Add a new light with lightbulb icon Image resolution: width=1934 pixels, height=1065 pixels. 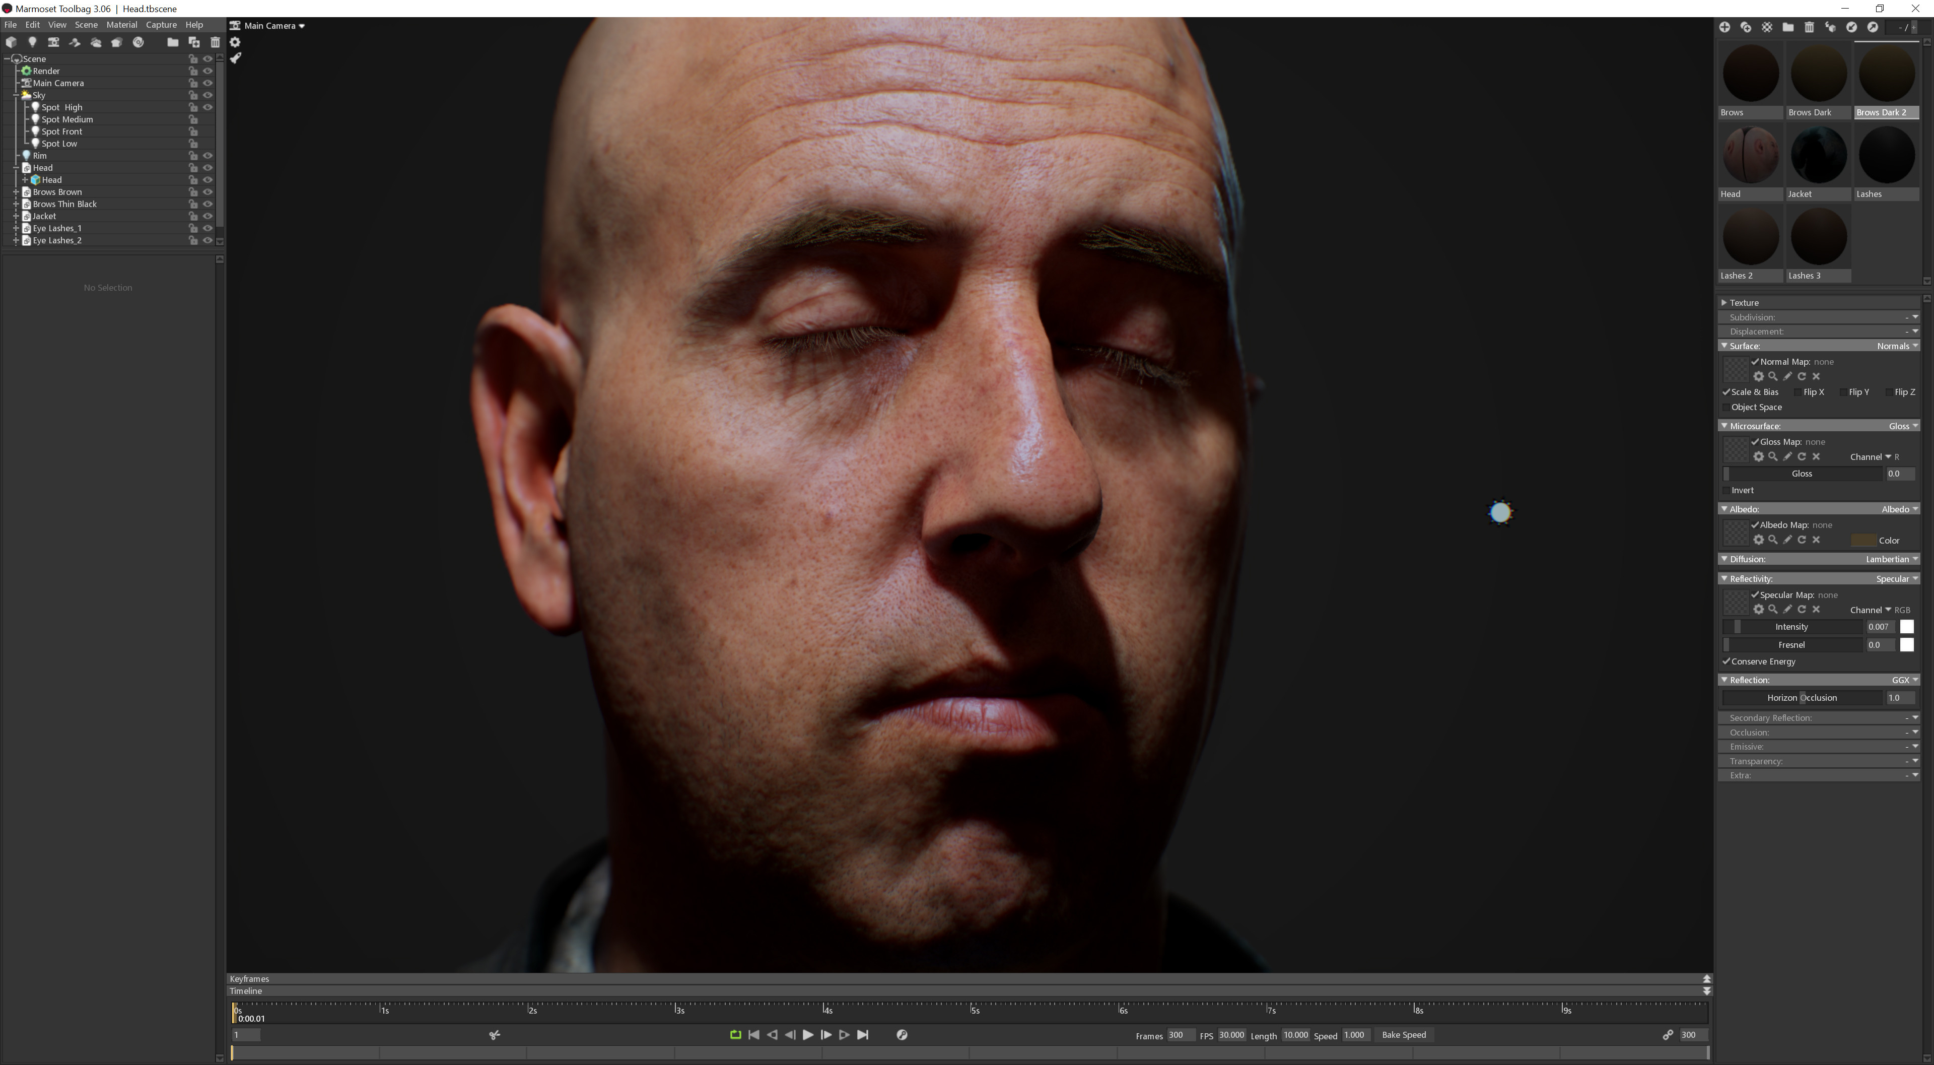pos(32,42)
